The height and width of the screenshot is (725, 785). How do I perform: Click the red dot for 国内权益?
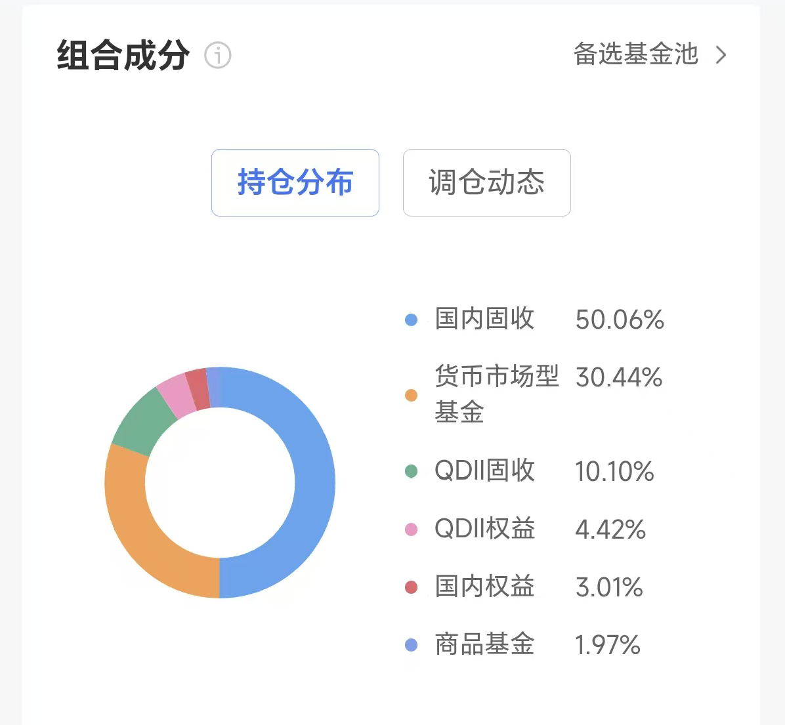[x=411, y=587]
